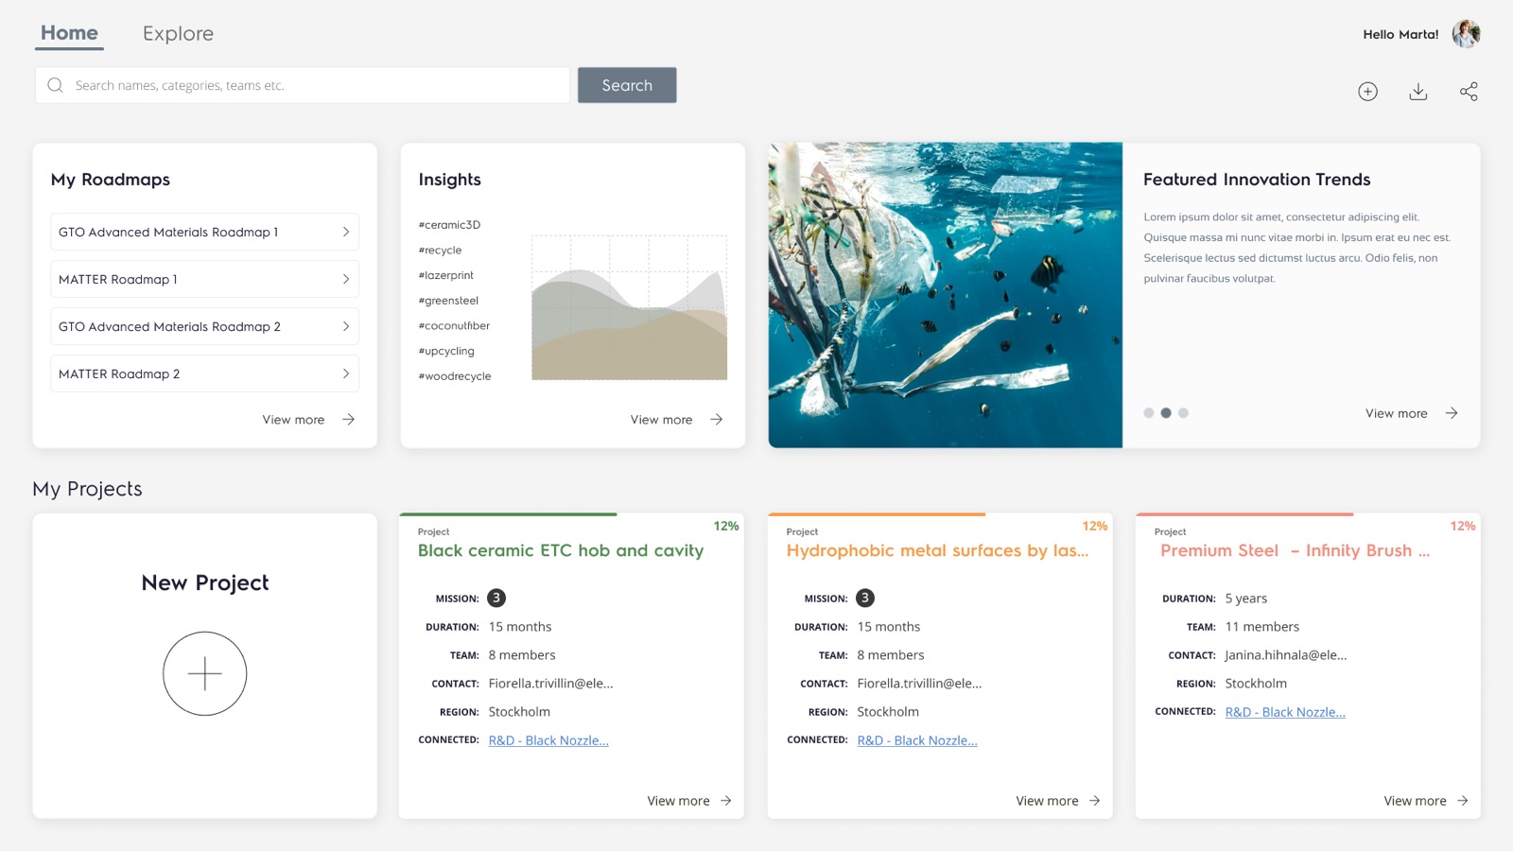Select the third carousel dot in Featured Trends
Screen dimensions: 1513x851
(x=1183, y=413)
